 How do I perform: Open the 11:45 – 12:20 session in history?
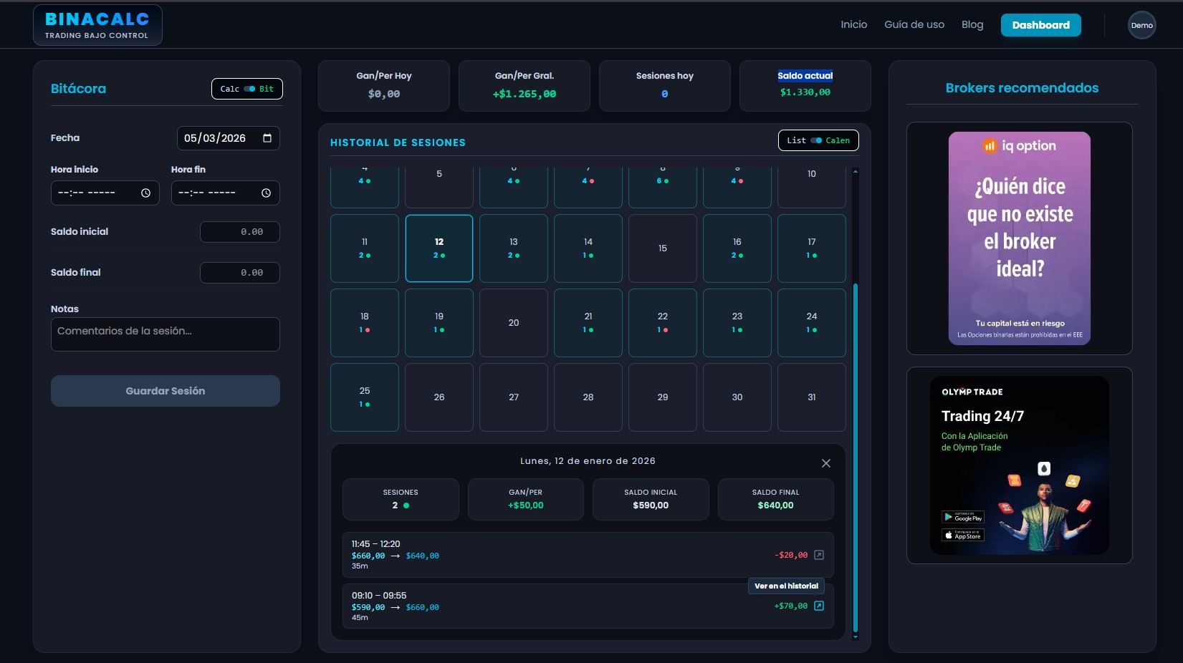pos(819,555)
